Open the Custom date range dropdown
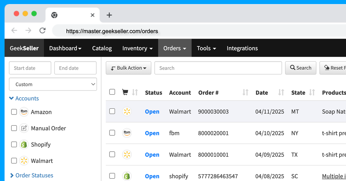Screen dimensions: 346x181 tap(53, 84)
